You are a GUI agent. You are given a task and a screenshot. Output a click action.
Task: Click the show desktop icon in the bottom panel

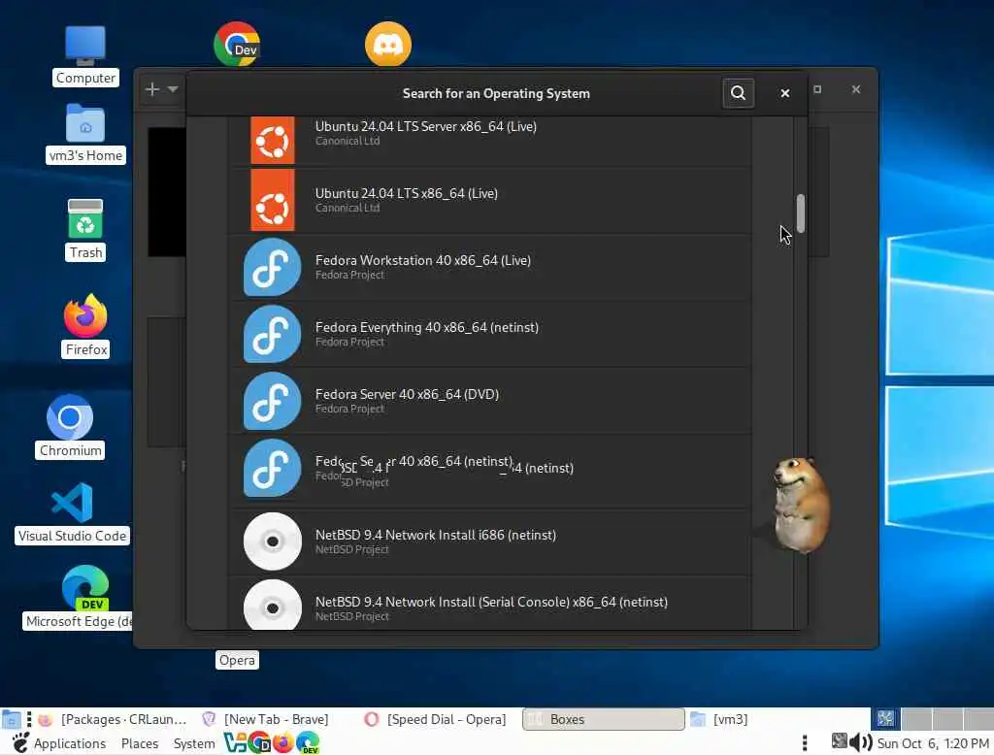pyautogui.click(x=11, y=719)
